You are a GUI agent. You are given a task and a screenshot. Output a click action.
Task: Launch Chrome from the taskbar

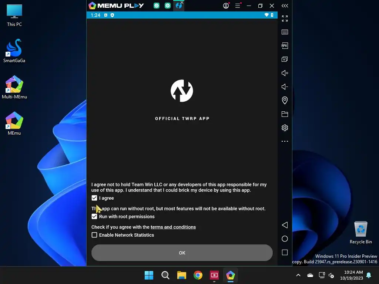[x=198, y=275]
